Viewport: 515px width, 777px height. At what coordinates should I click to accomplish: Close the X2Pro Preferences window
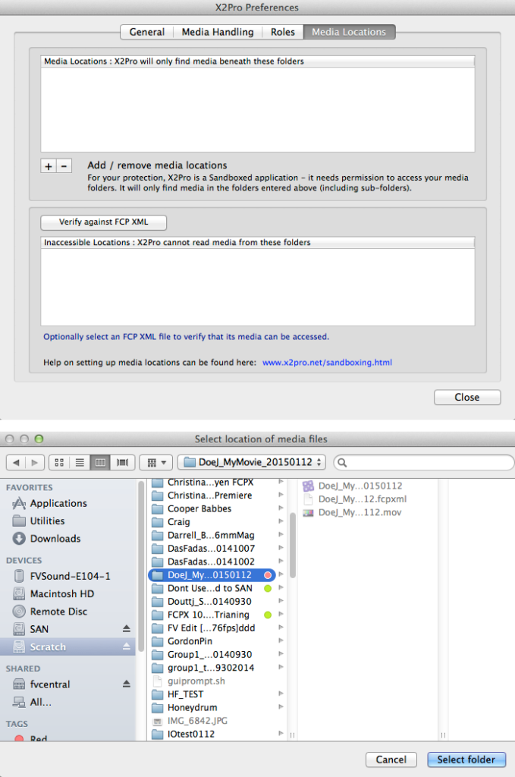pyautogui.click(x=467, y=398)
